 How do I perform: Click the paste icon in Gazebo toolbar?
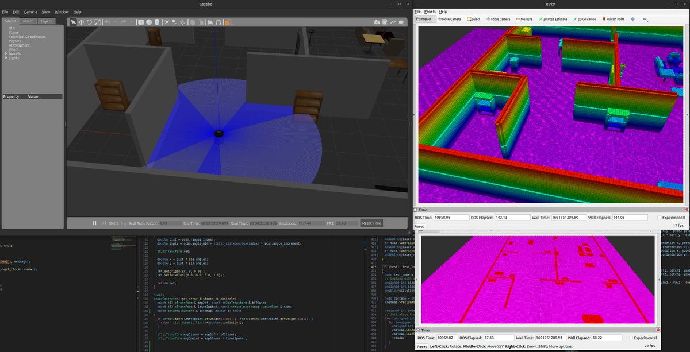click(x=201, y=22)
